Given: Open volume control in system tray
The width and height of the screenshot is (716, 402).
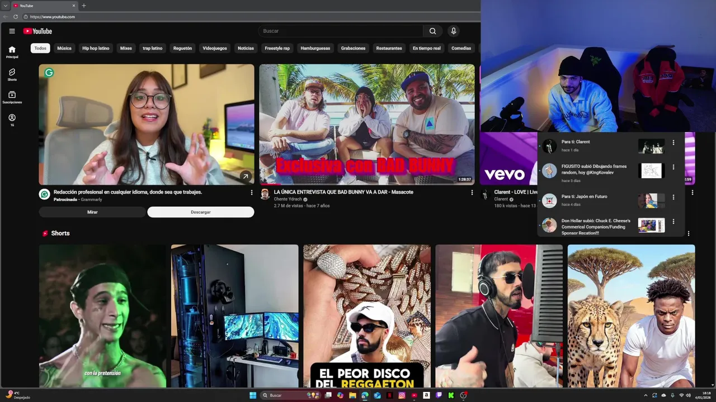Looking at the screenshot, I should pyautogui.click(x=688, y=395).
